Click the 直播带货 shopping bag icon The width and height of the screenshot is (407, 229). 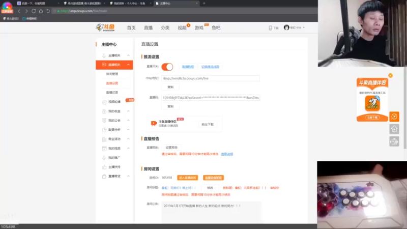tap(104, 176)
